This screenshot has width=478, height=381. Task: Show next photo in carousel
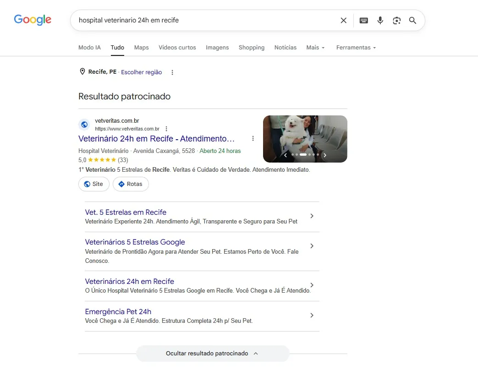pyautogui.click(x=325, y=155)
